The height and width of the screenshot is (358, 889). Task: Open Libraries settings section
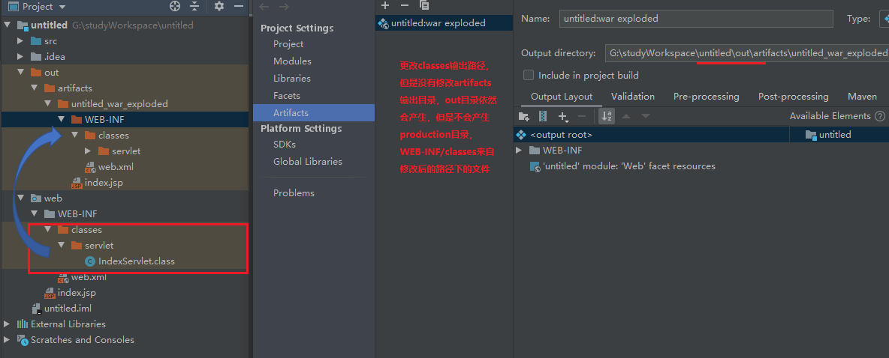[292, 79]
